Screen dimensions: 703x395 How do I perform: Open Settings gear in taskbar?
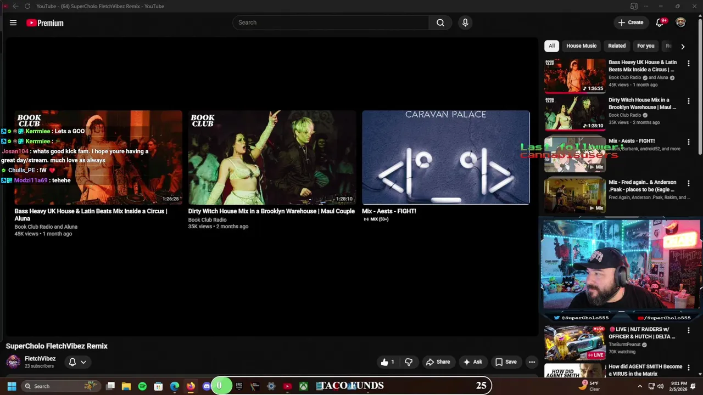[271, 386]
